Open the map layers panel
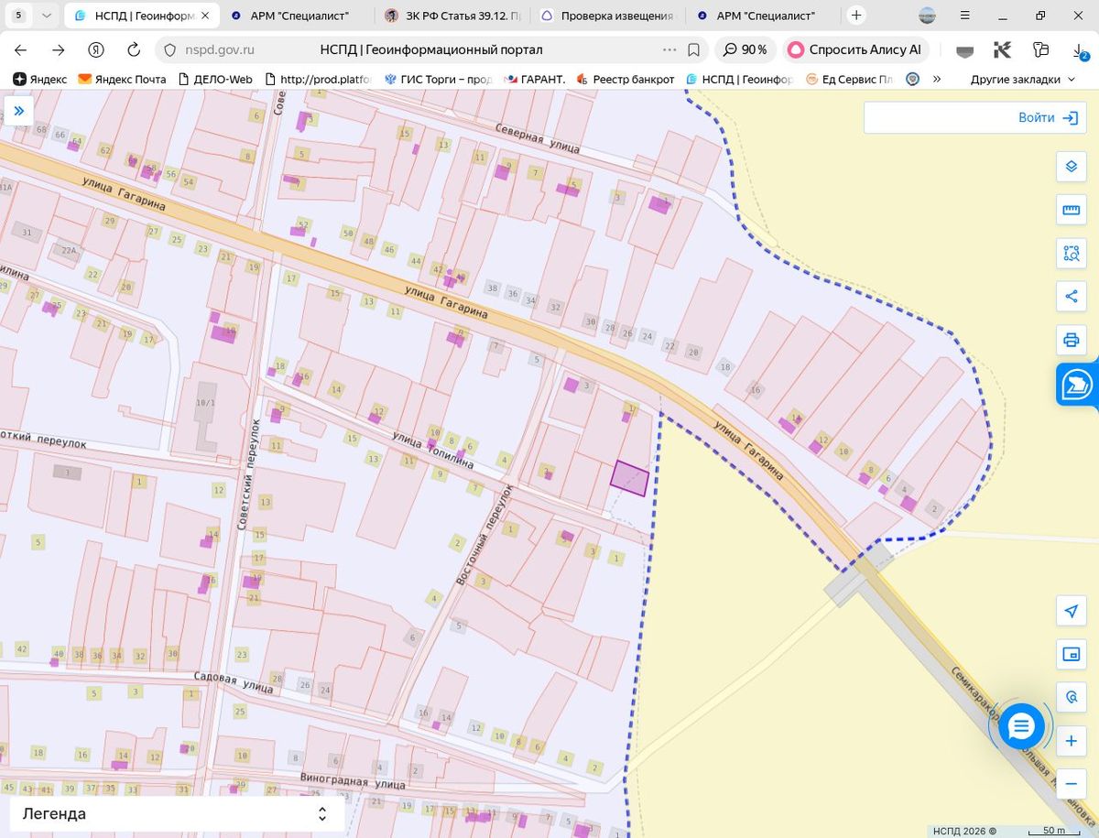The height and width of the screenshot is (838, 1099). (1071, 167)
